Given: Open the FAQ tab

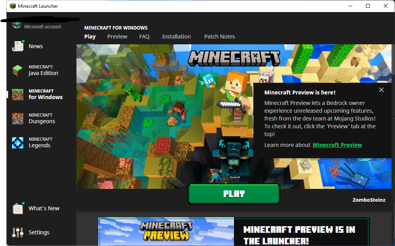Looking at the screenshot, I should pyautogui.click(x=144, y=37).
